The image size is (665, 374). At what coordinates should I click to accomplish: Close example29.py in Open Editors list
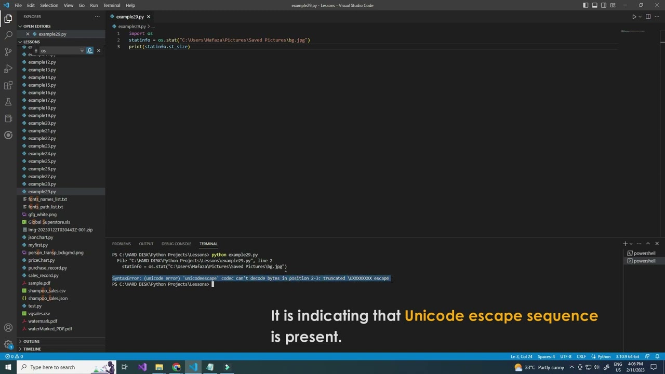click(28, 34)
